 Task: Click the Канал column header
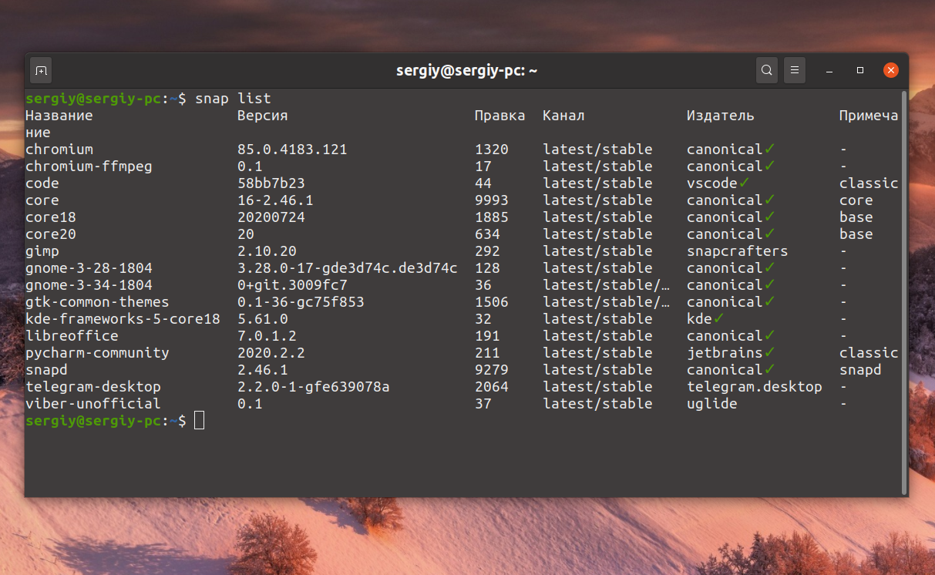point(563,116)
